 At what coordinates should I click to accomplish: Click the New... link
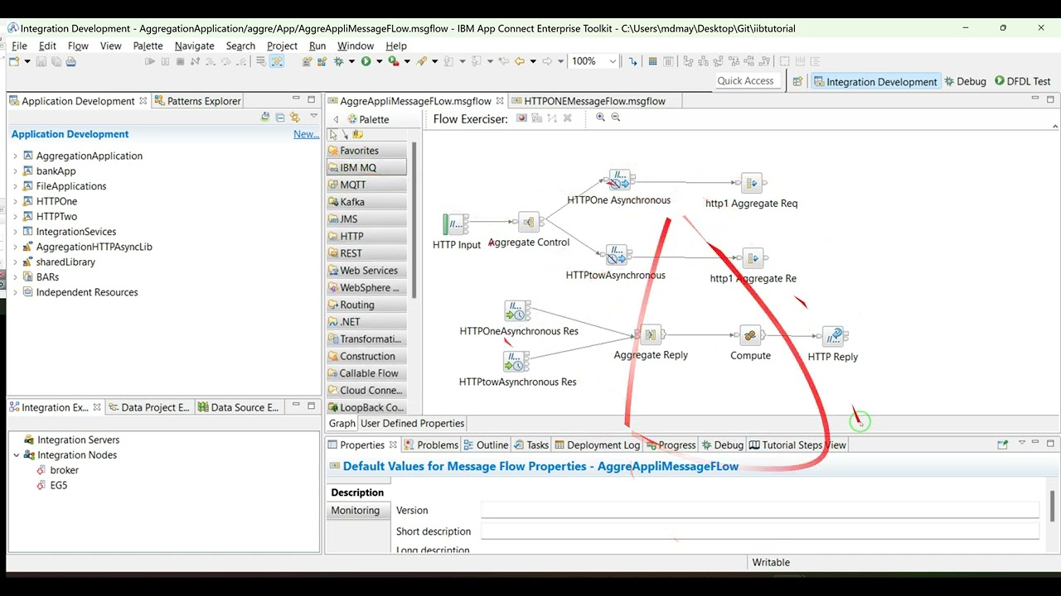(306, 134)
